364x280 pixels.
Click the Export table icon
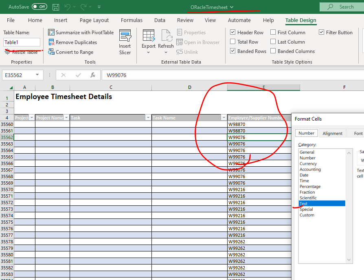coord(149,35)
